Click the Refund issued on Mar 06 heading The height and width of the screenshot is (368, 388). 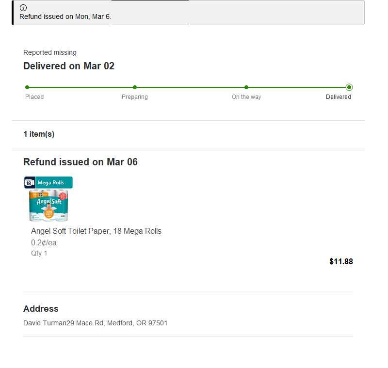pos(81,162)
